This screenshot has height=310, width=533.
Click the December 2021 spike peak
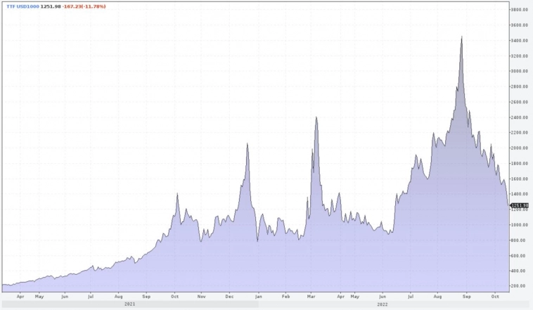tap(248, 144)
